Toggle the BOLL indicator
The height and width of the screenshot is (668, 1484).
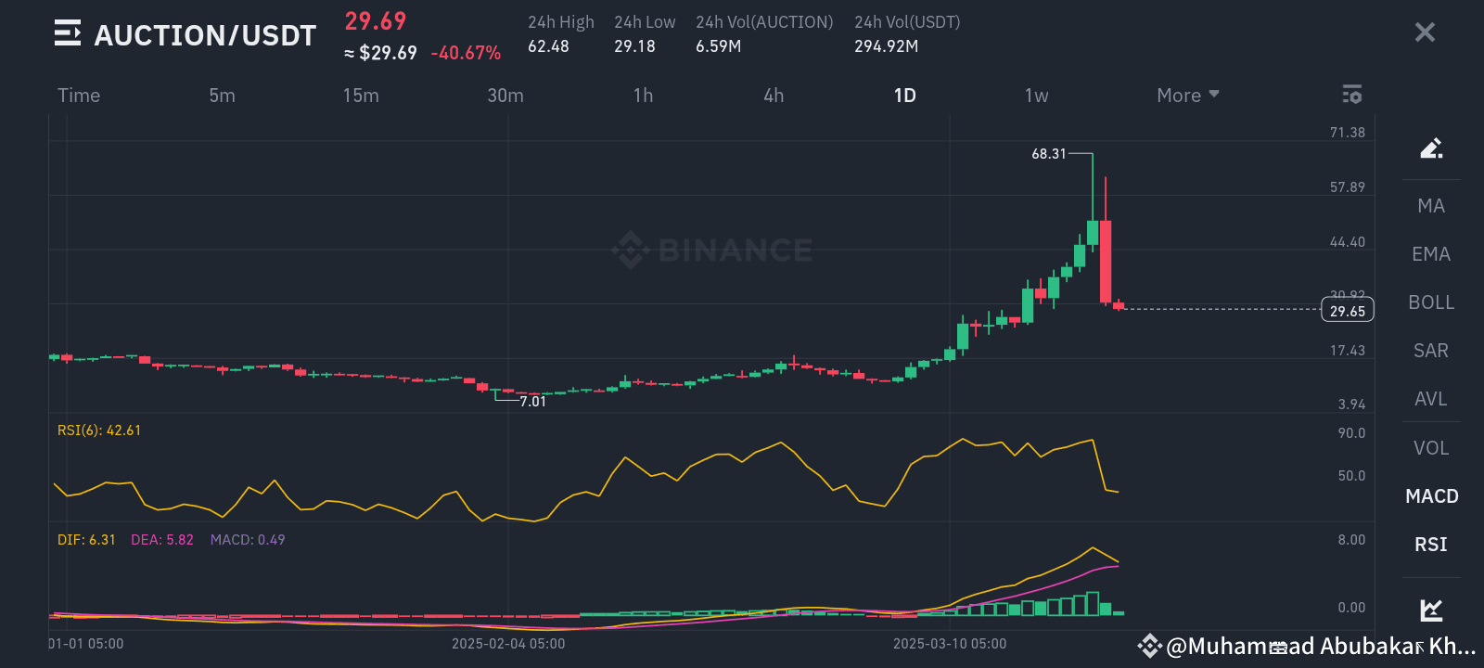click(x=1431, y=302)
